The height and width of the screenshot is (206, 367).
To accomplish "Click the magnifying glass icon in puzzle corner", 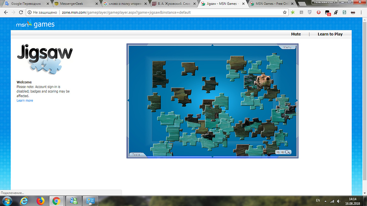I will pyautogui.click(x=287, y=152).
